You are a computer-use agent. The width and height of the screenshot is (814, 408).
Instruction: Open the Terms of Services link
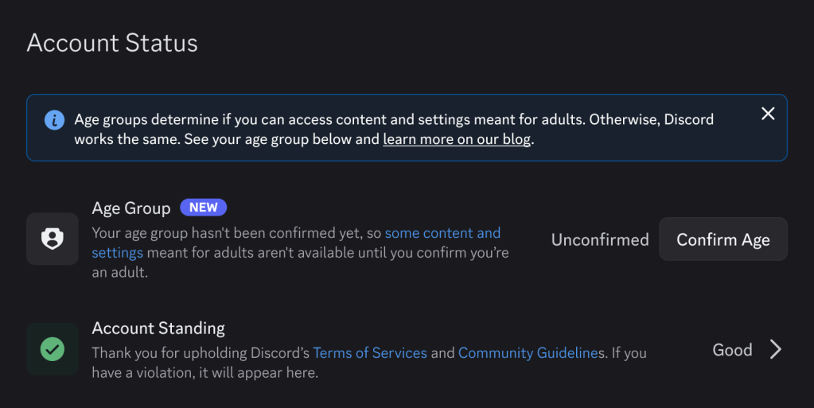point(370,353)
